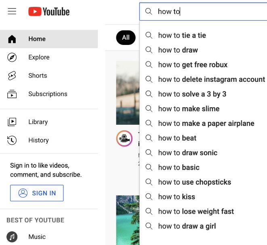Click the Music note icon
Screen dimensions: 267x245
[x=12, y=237]
